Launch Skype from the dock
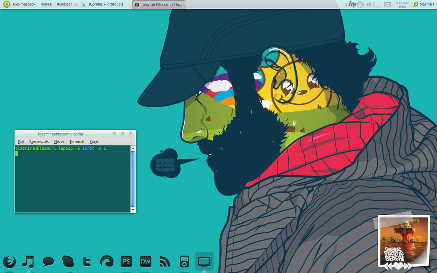 (x=68, y=261)
